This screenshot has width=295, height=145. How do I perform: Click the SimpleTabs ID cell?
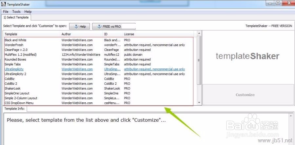(112, 64)
